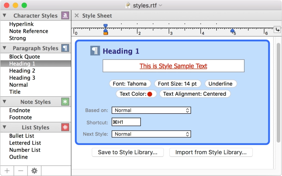Click the Character Styles 'a' icon
The height and width of the screenshot is (176, 282).
[65, 15]
